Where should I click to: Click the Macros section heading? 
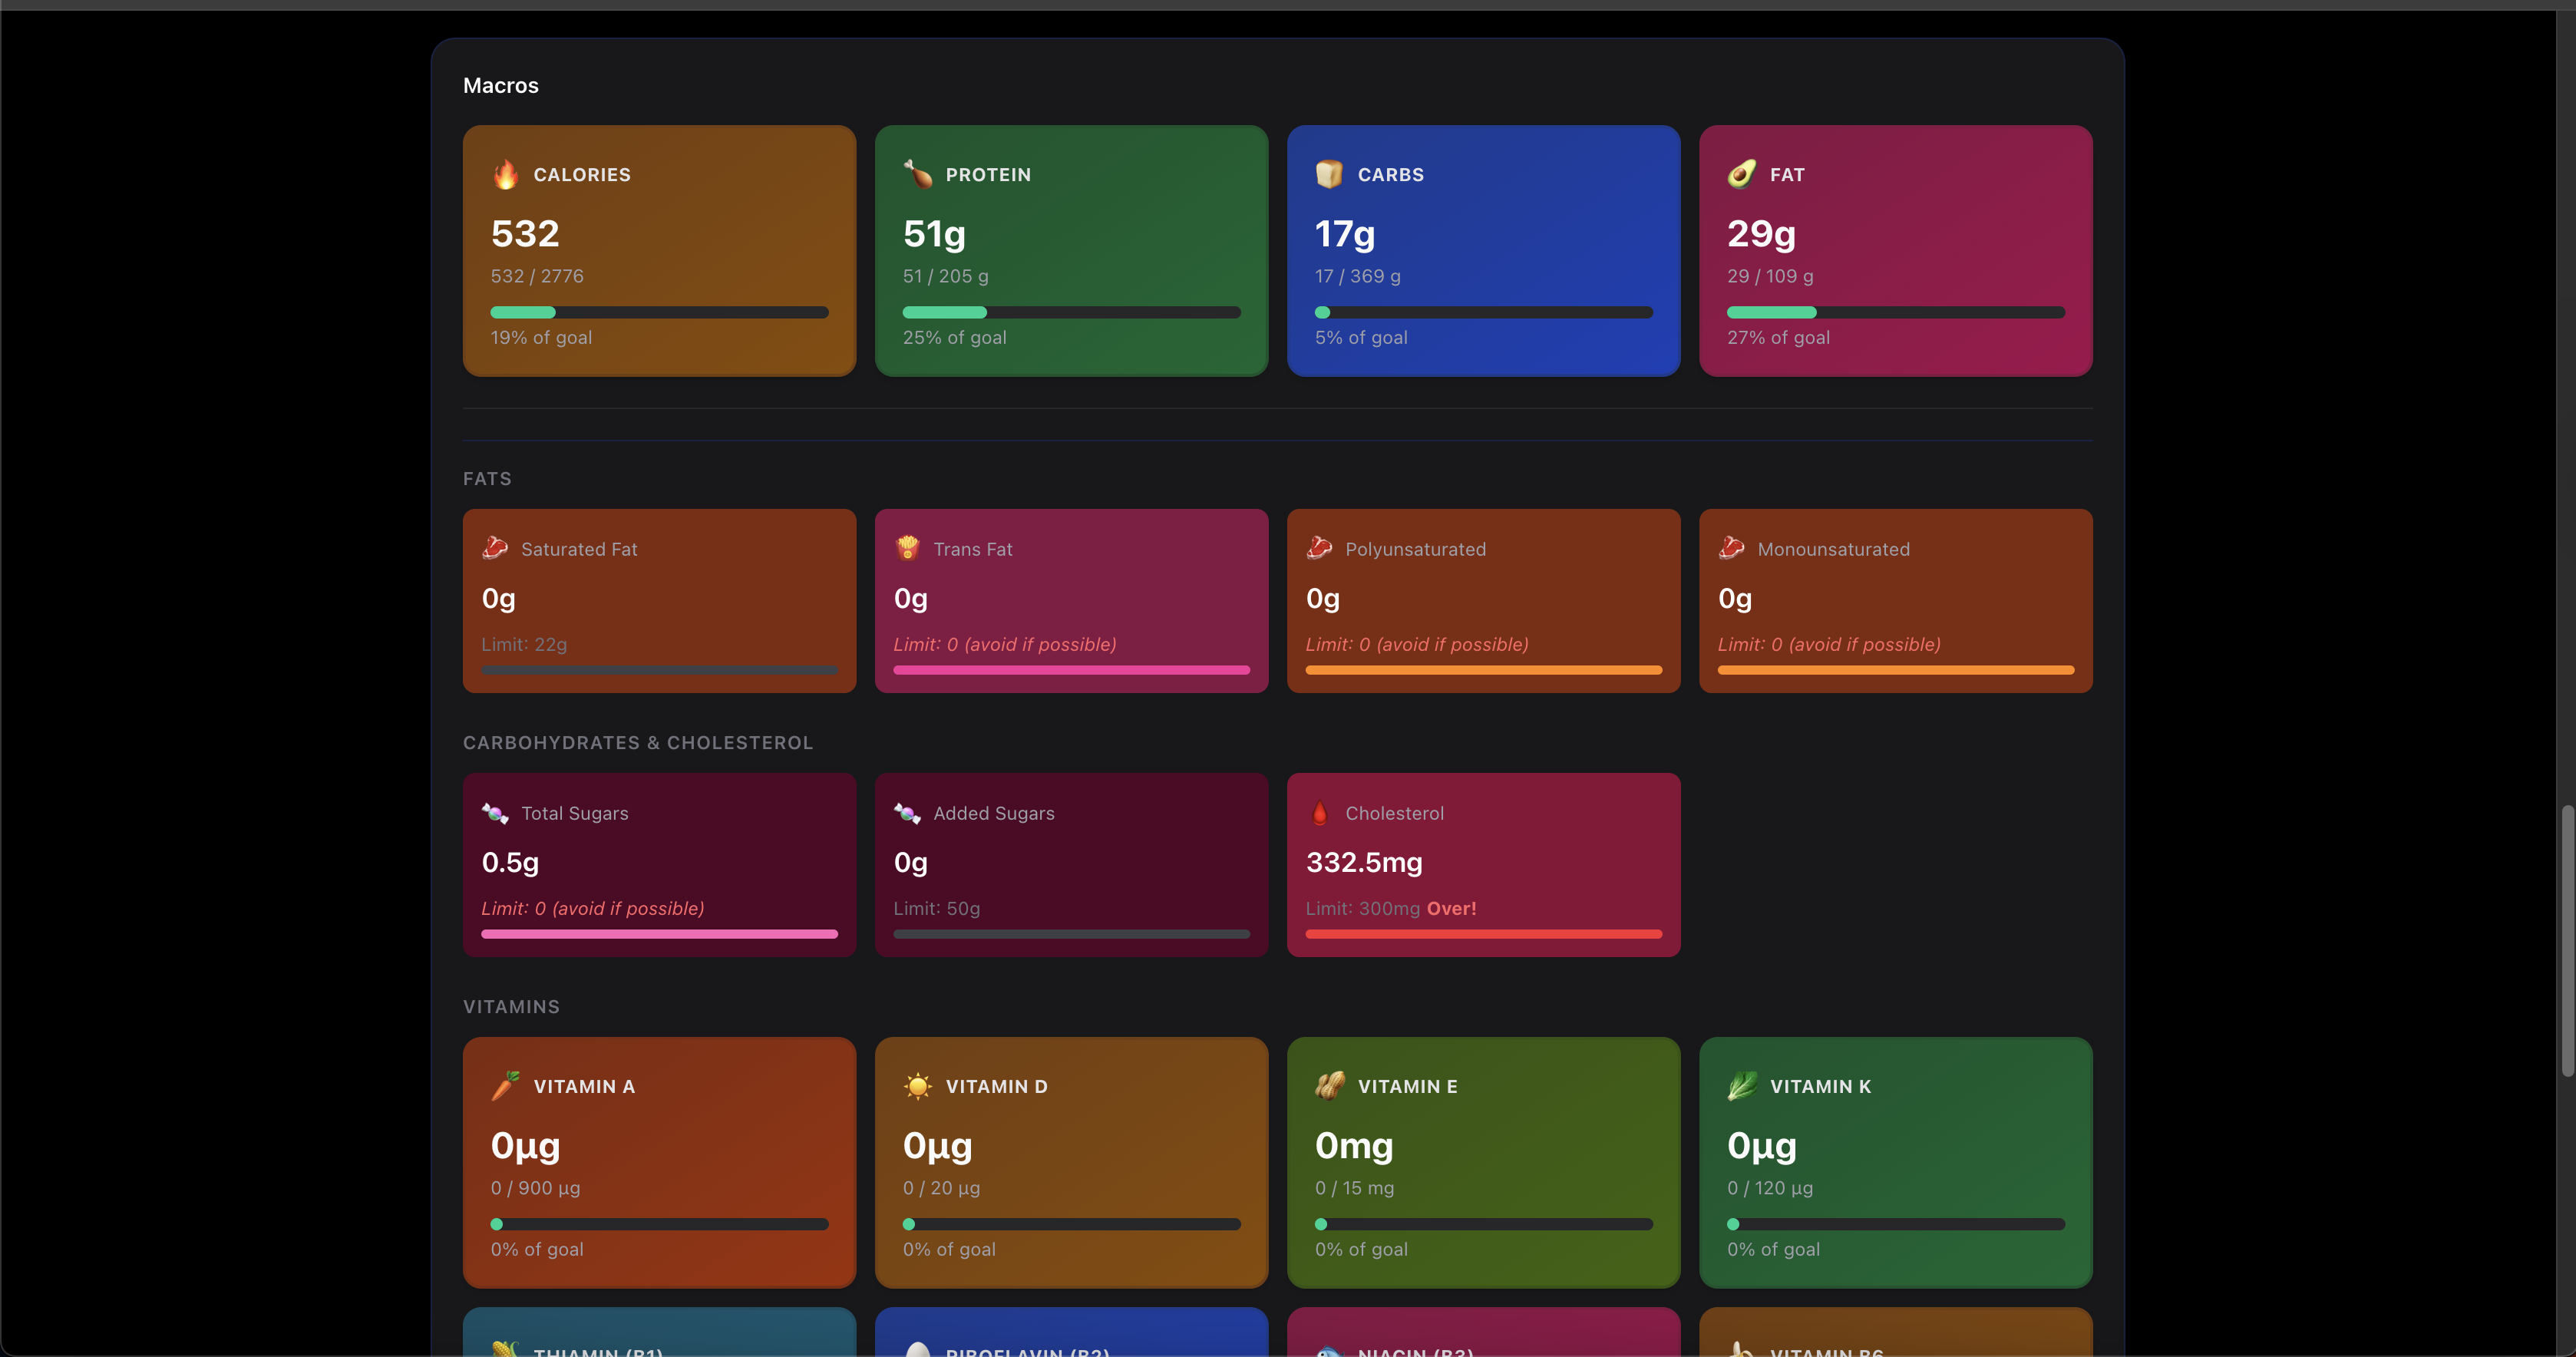click(501, 86)
